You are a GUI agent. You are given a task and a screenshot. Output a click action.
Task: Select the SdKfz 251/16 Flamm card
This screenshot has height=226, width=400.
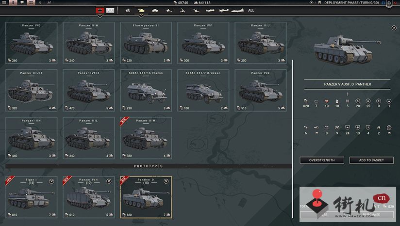(146, 91)
